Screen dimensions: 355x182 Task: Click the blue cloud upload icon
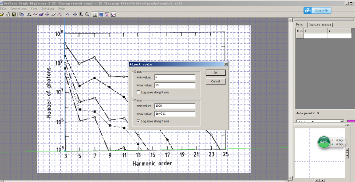tap(308, 10)
